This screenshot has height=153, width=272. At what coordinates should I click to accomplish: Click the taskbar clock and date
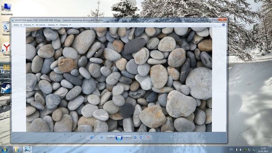click(x=263, y=150)
